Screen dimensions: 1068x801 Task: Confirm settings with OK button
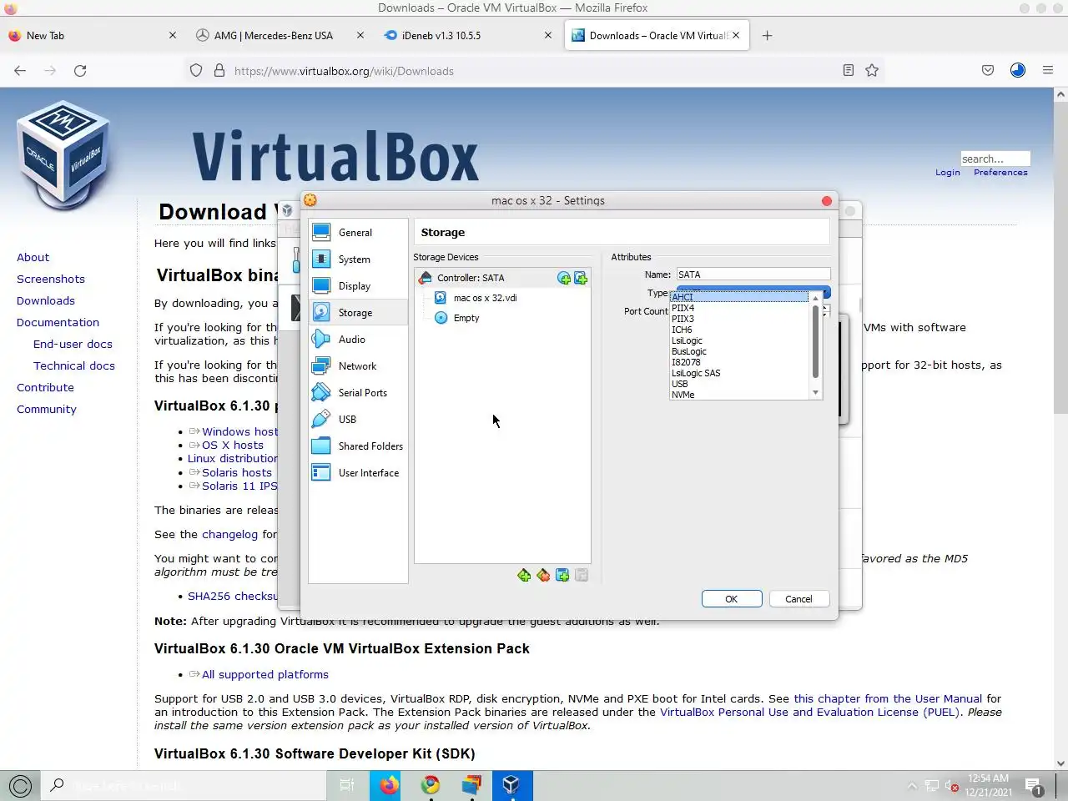(x=732, y=599)
